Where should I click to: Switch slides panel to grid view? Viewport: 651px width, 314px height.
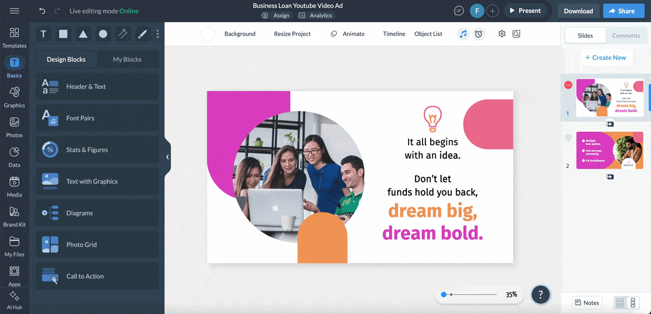(x=620, y=303)
